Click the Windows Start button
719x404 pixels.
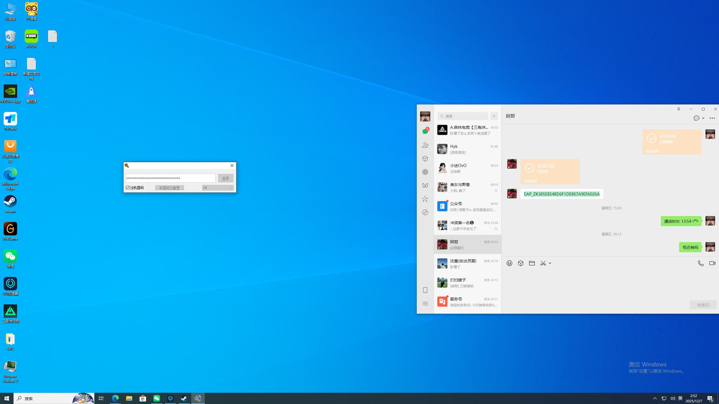click(7, 398)
